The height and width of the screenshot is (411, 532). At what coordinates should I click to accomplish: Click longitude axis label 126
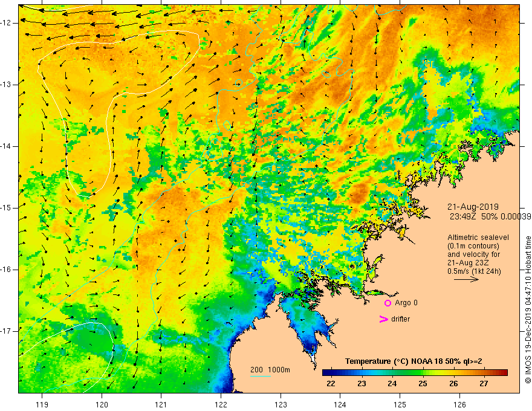point(459,404)
